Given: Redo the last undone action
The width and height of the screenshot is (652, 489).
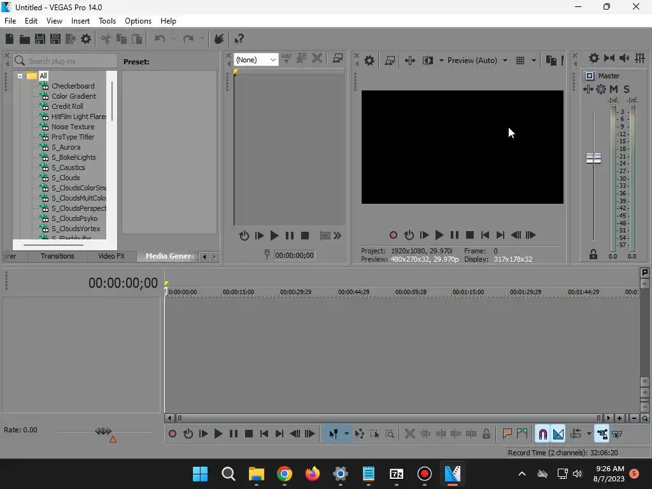Looking at the screenshot, I should click(188, 39).
